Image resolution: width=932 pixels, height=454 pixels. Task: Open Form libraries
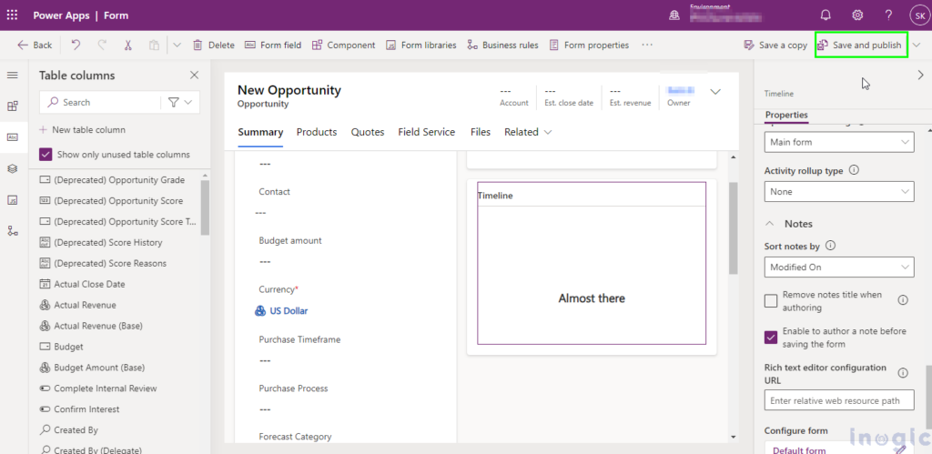click(420, 45)
